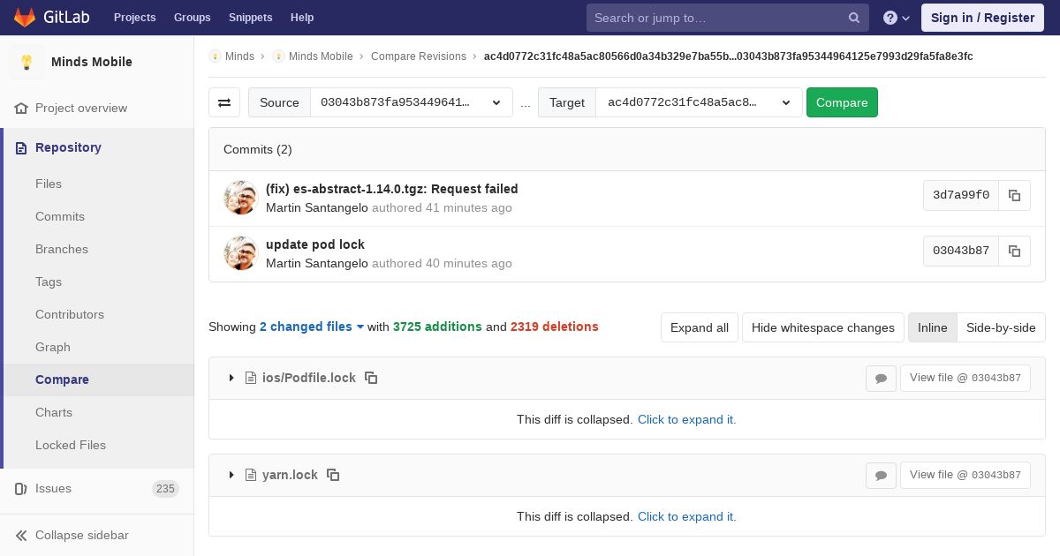Open the revision range breadcrumb link
1060x556 pixels.
pyautogui.click(x=729, y=56)
